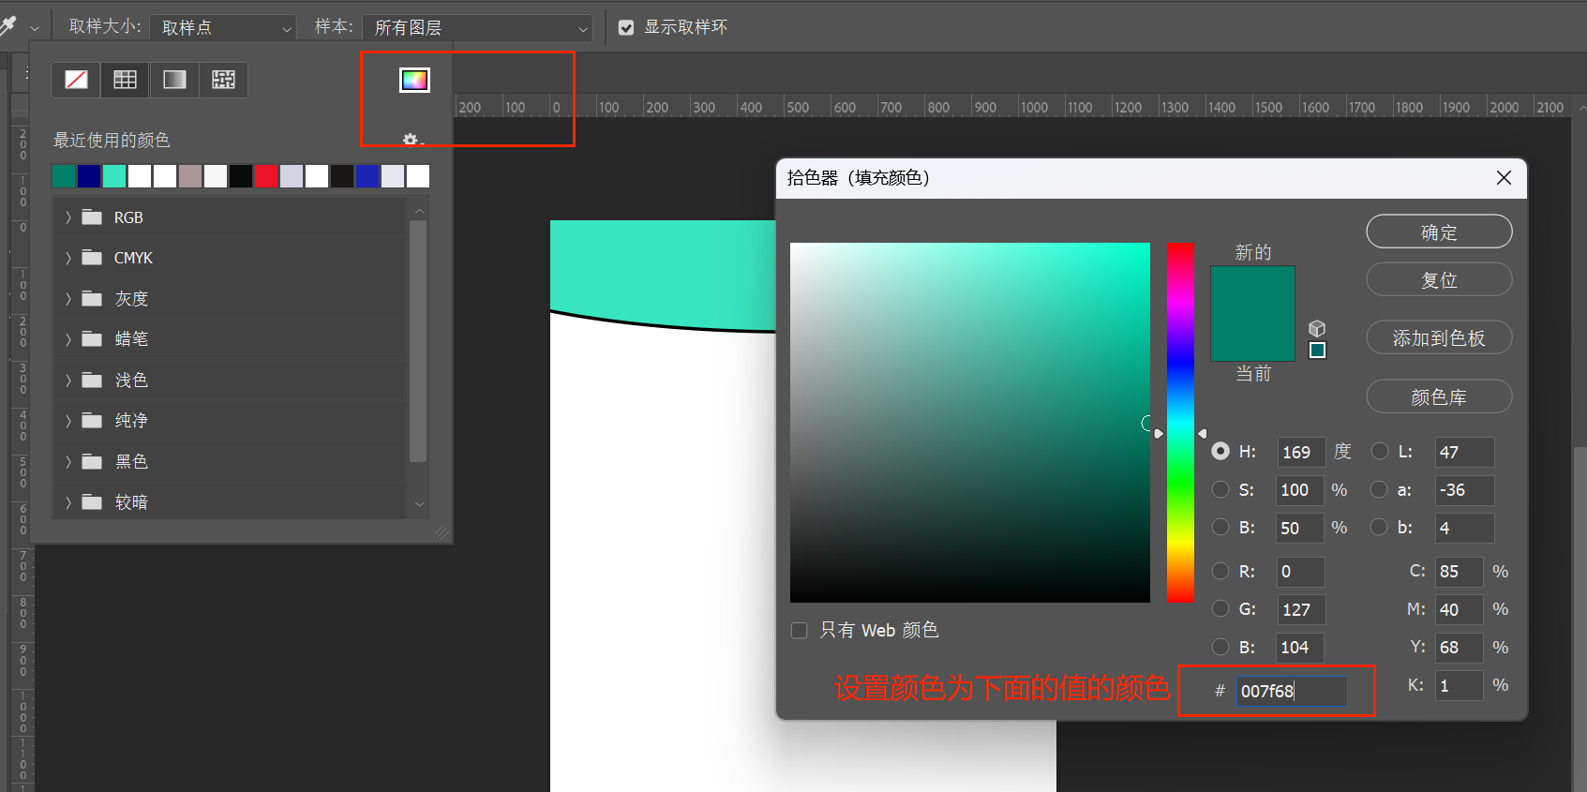Click the cube not-web-safe warning icon
The height and width of the screenshot is (792, 1587).
[x=1317, y=328]
